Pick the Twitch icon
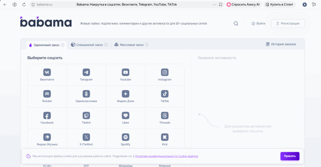 tap(86, 115)
